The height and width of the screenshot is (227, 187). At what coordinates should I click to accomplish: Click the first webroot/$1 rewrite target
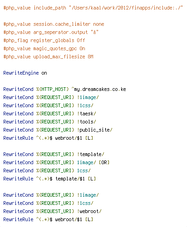[x=69, y=138]
